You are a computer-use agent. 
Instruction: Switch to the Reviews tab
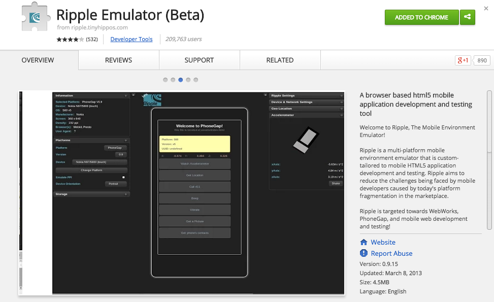118,60
